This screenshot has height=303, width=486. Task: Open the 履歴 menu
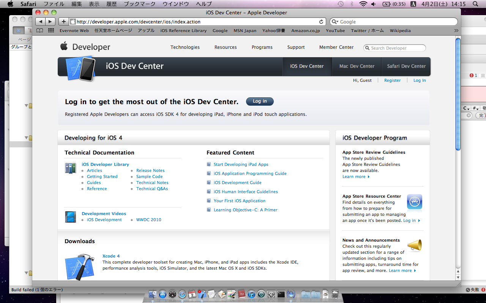point(112,4)
